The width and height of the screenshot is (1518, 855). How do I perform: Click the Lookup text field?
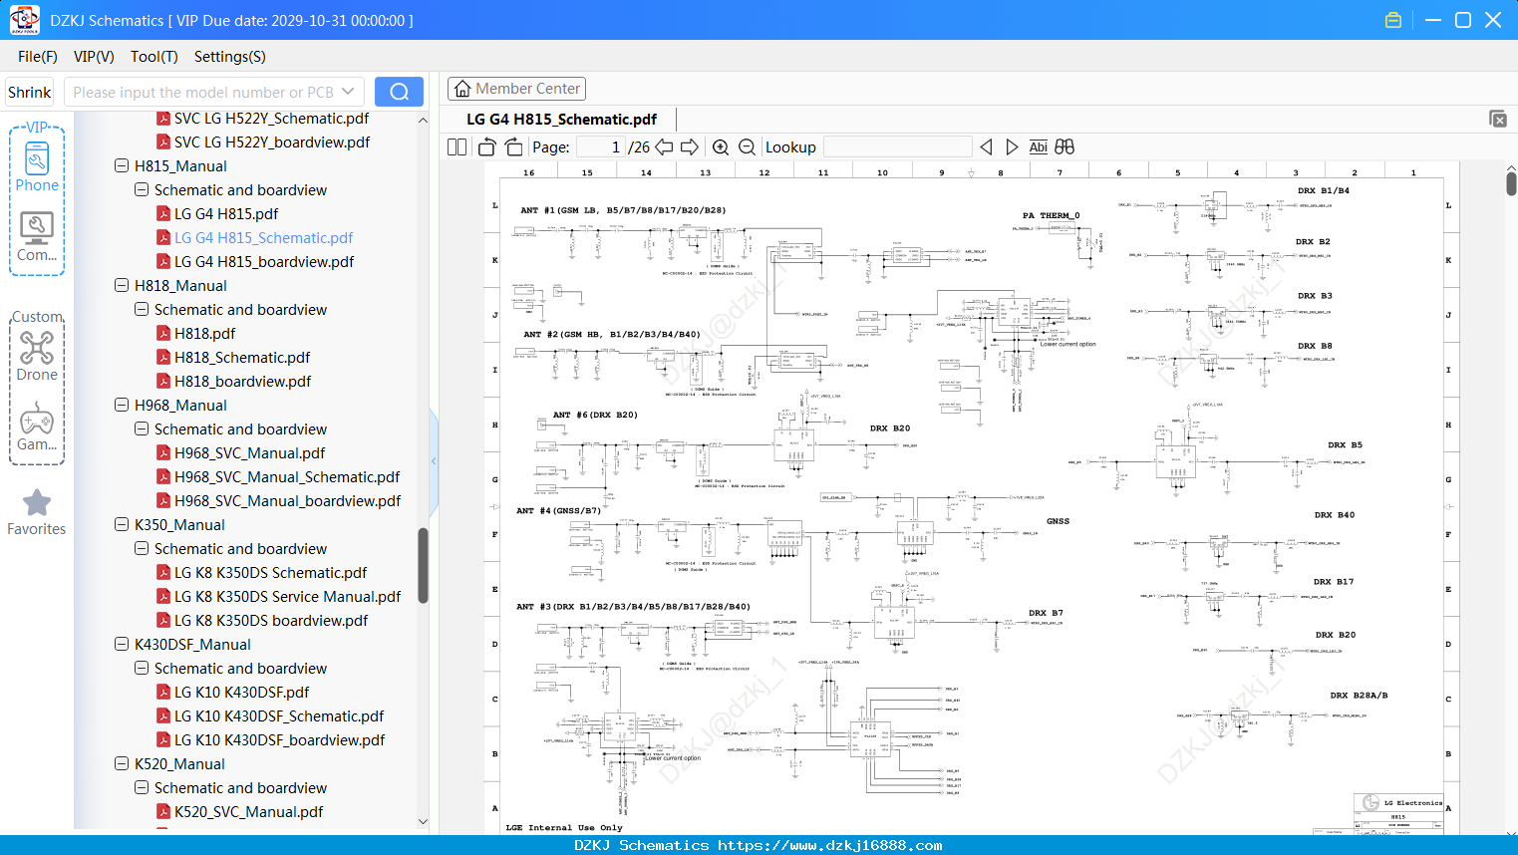pyautogui.click(x=898, y=146)
